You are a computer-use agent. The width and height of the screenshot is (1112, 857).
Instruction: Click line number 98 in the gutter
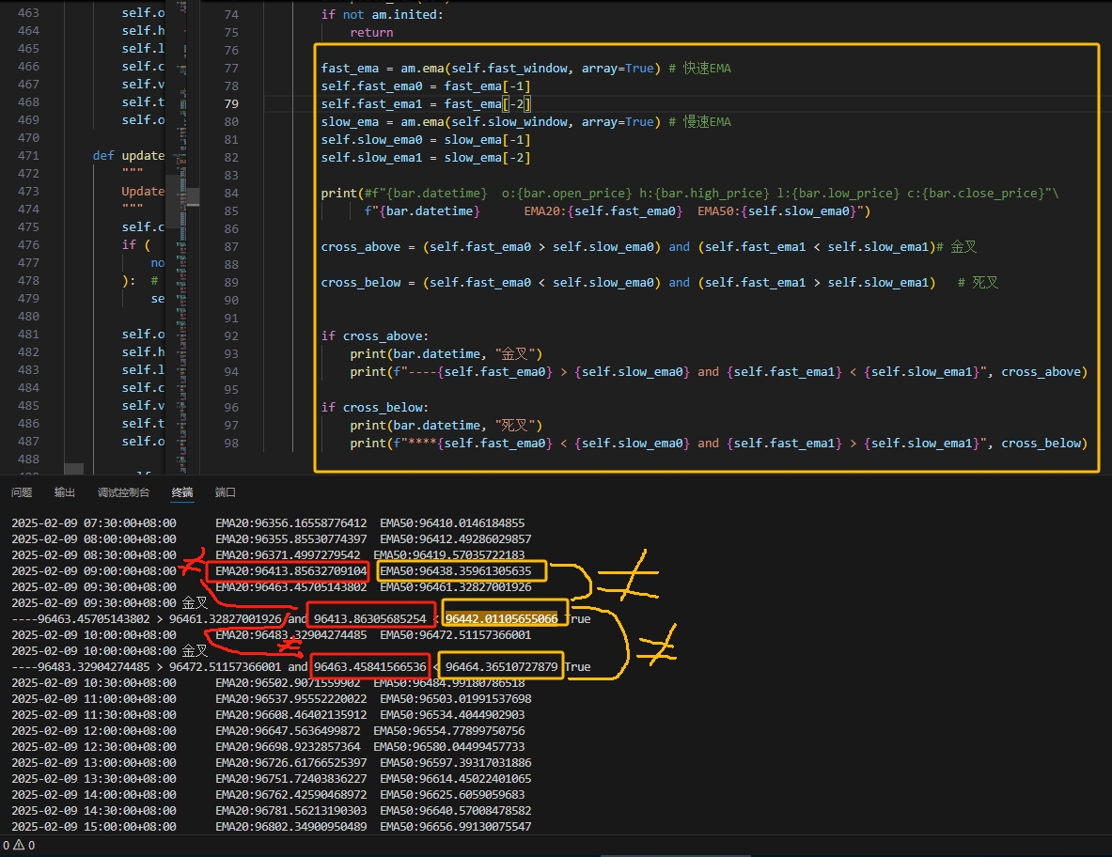click(x=231, y=443)
